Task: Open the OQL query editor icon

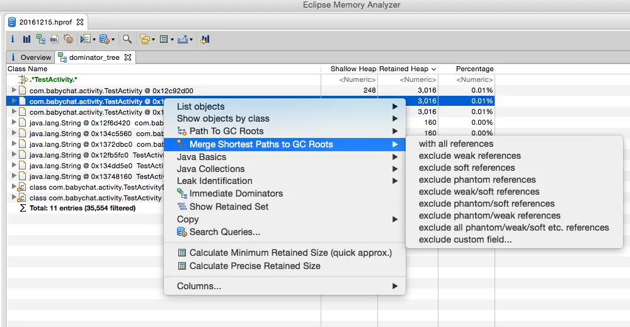Action: tap(54, 39)
